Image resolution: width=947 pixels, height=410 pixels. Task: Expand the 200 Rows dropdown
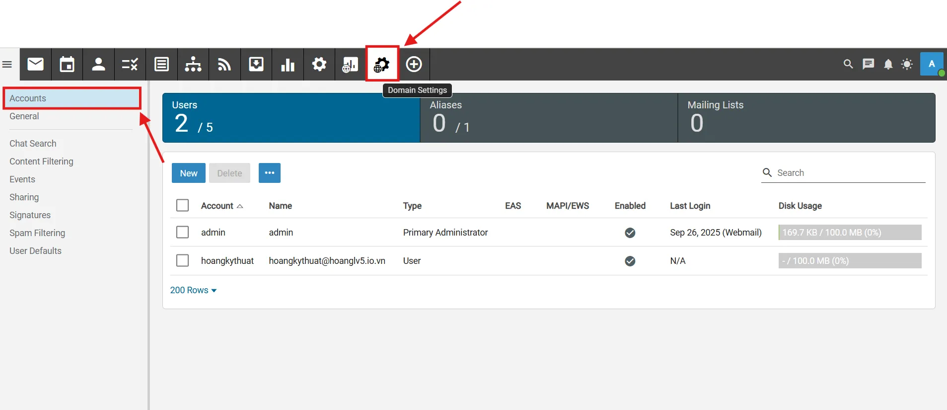193,290
